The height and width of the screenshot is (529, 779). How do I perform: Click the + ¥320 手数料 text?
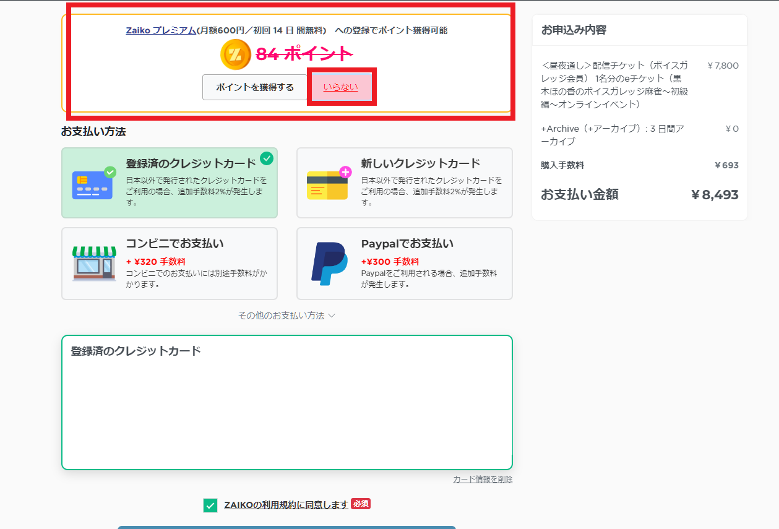[156, 262]
